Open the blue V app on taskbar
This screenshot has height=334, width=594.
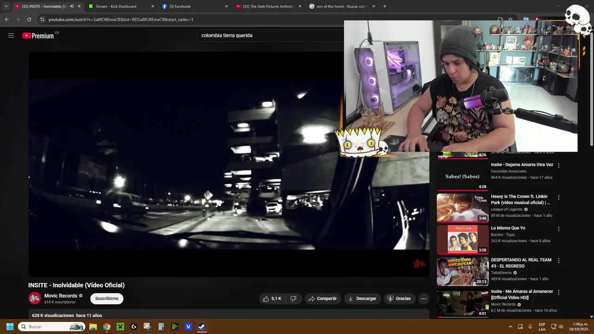(188, 327)
